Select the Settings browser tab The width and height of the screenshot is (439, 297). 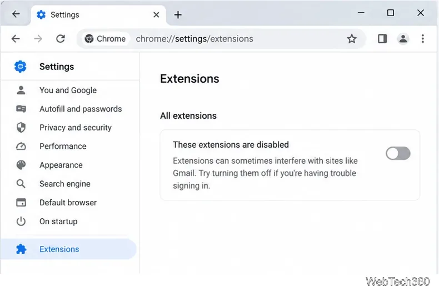pos(98,15)
